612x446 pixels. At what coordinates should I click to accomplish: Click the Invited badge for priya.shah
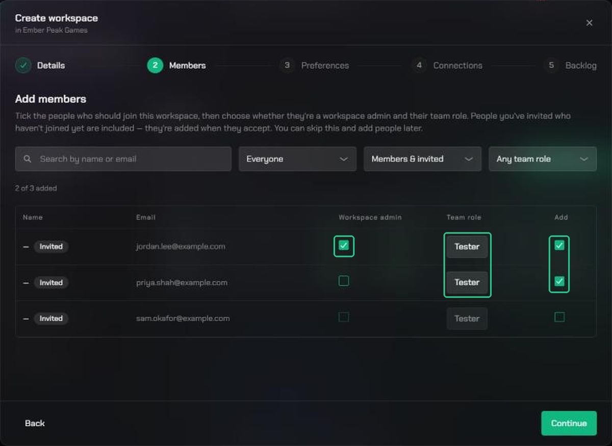[x=51, y=282]
